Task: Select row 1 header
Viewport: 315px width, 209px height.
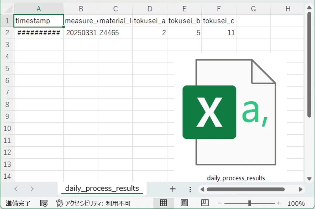Action: click(x=7, y=21)
